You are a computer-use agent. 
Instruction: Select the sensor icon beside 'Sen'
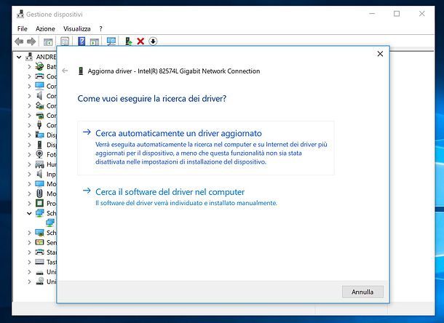tap(39, 242)
